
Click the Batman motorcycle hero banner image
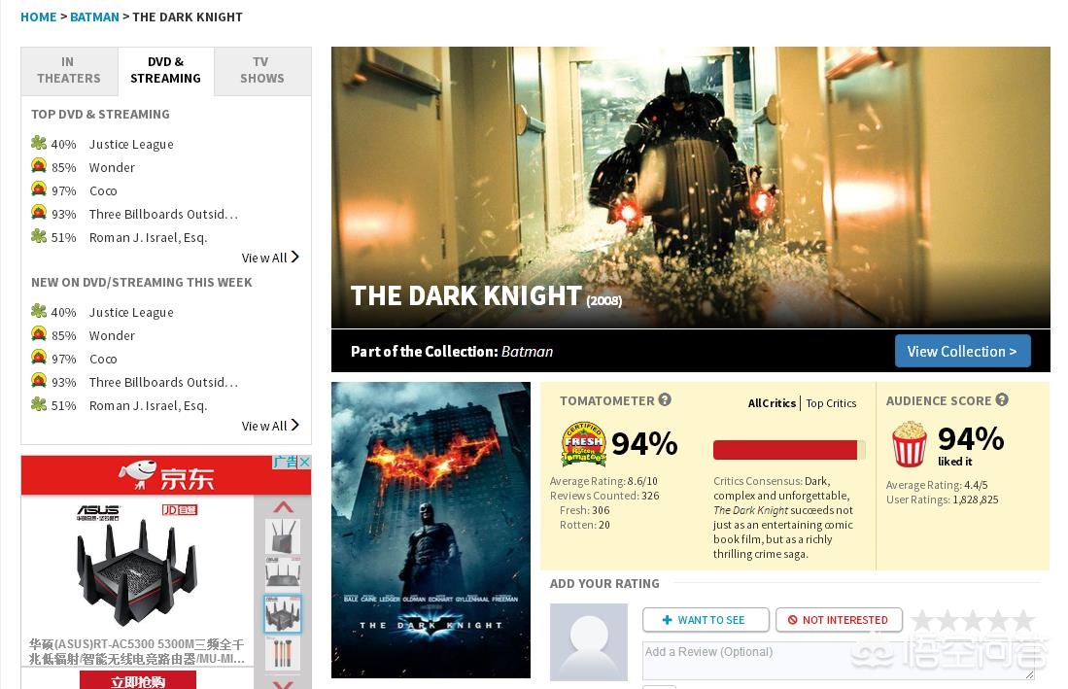[x=691, y=188]
